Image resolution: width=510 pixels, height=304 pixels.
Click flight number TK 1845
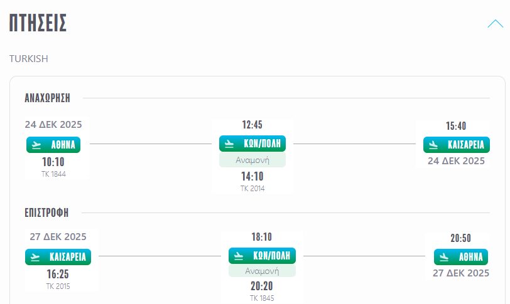point(262,298)
